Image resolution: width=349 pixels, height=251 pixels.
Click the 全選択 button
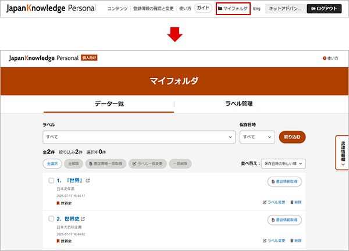(52, 164)
